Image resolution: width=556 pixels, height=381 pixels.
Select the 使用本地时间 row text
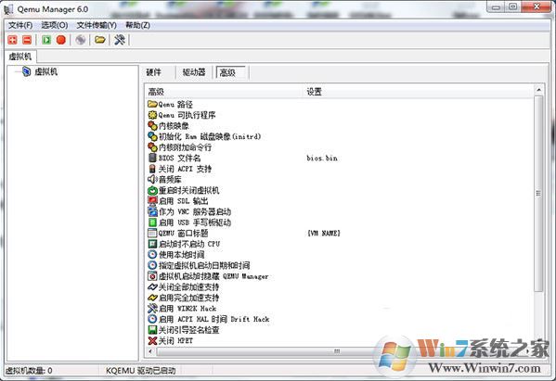[181, 255]
